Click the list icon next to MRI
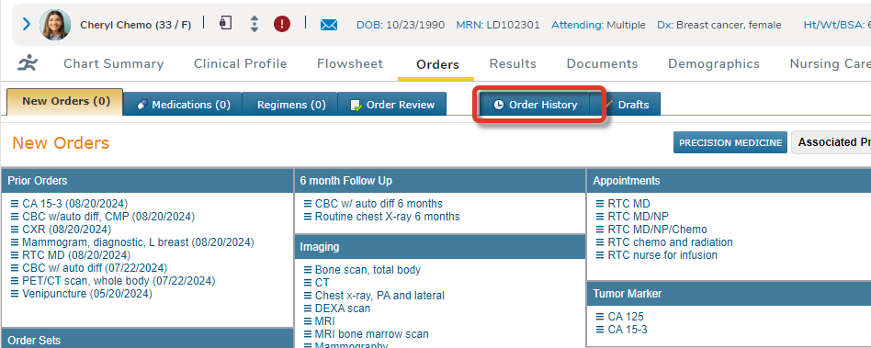 coord(308,321)
